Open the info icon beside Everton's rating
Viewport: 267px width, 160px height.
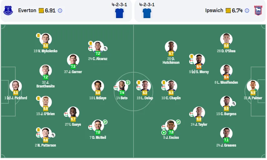point(60,11)
